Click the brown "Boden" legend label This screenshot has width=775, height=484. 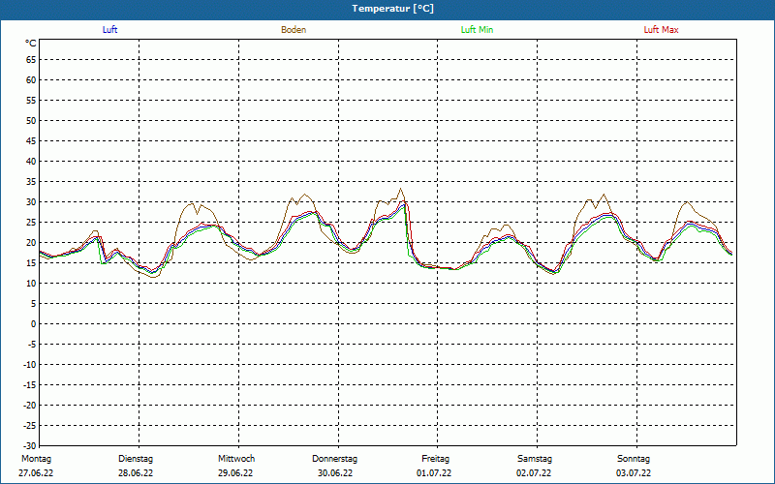click(294, 30)
